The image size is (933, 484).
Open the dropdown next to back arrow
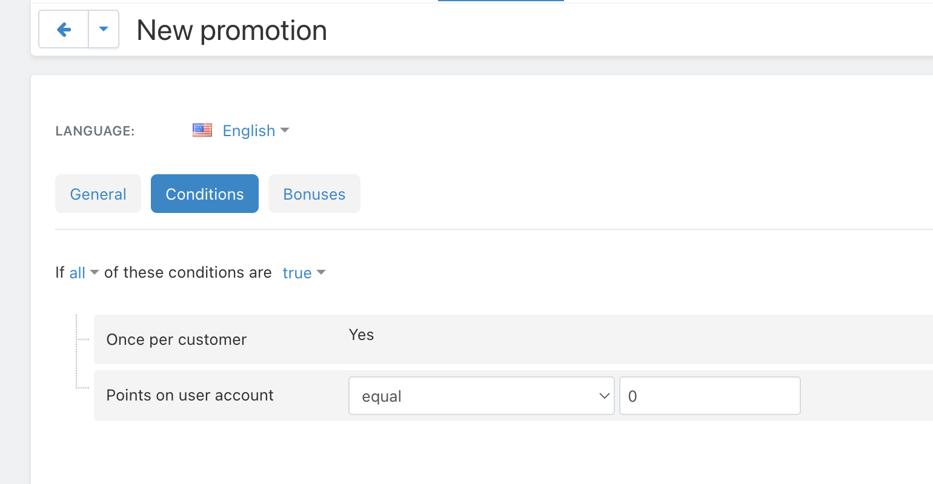click(x=104, y=29)
